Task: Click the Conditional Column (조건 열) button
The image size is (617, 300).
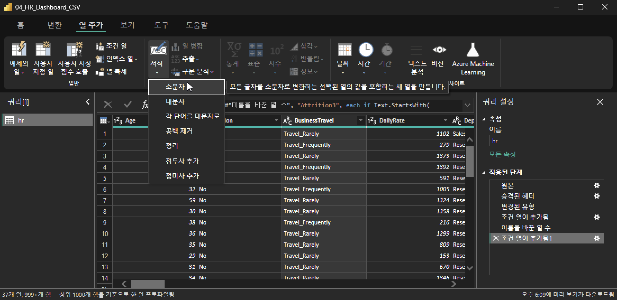Action: pyautogui.click(x=111, y=46)
